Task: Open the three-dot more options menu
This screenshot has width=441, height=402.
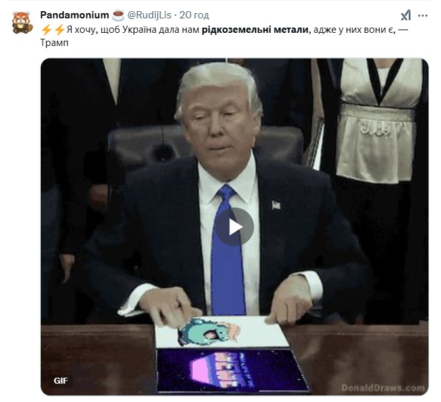Action: [x=423, y=16]
